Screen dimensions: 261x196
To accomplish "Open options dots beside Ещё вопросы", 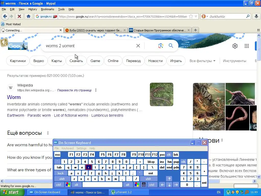I will click(48, 133).
